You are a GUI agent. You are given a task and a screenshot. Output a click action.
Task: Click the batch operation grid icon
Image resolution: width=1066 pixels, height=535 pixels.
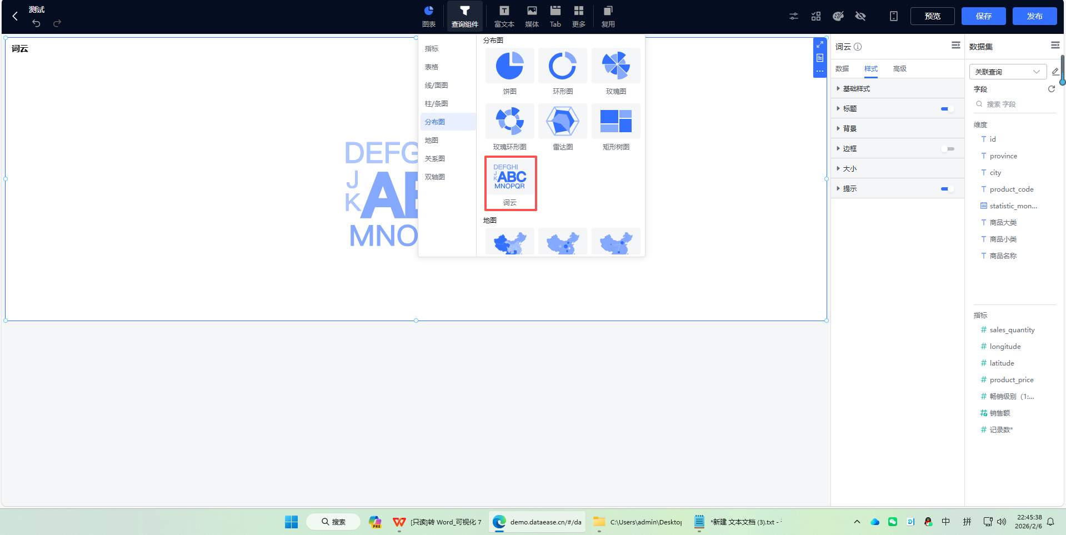[x=816, y=16]
